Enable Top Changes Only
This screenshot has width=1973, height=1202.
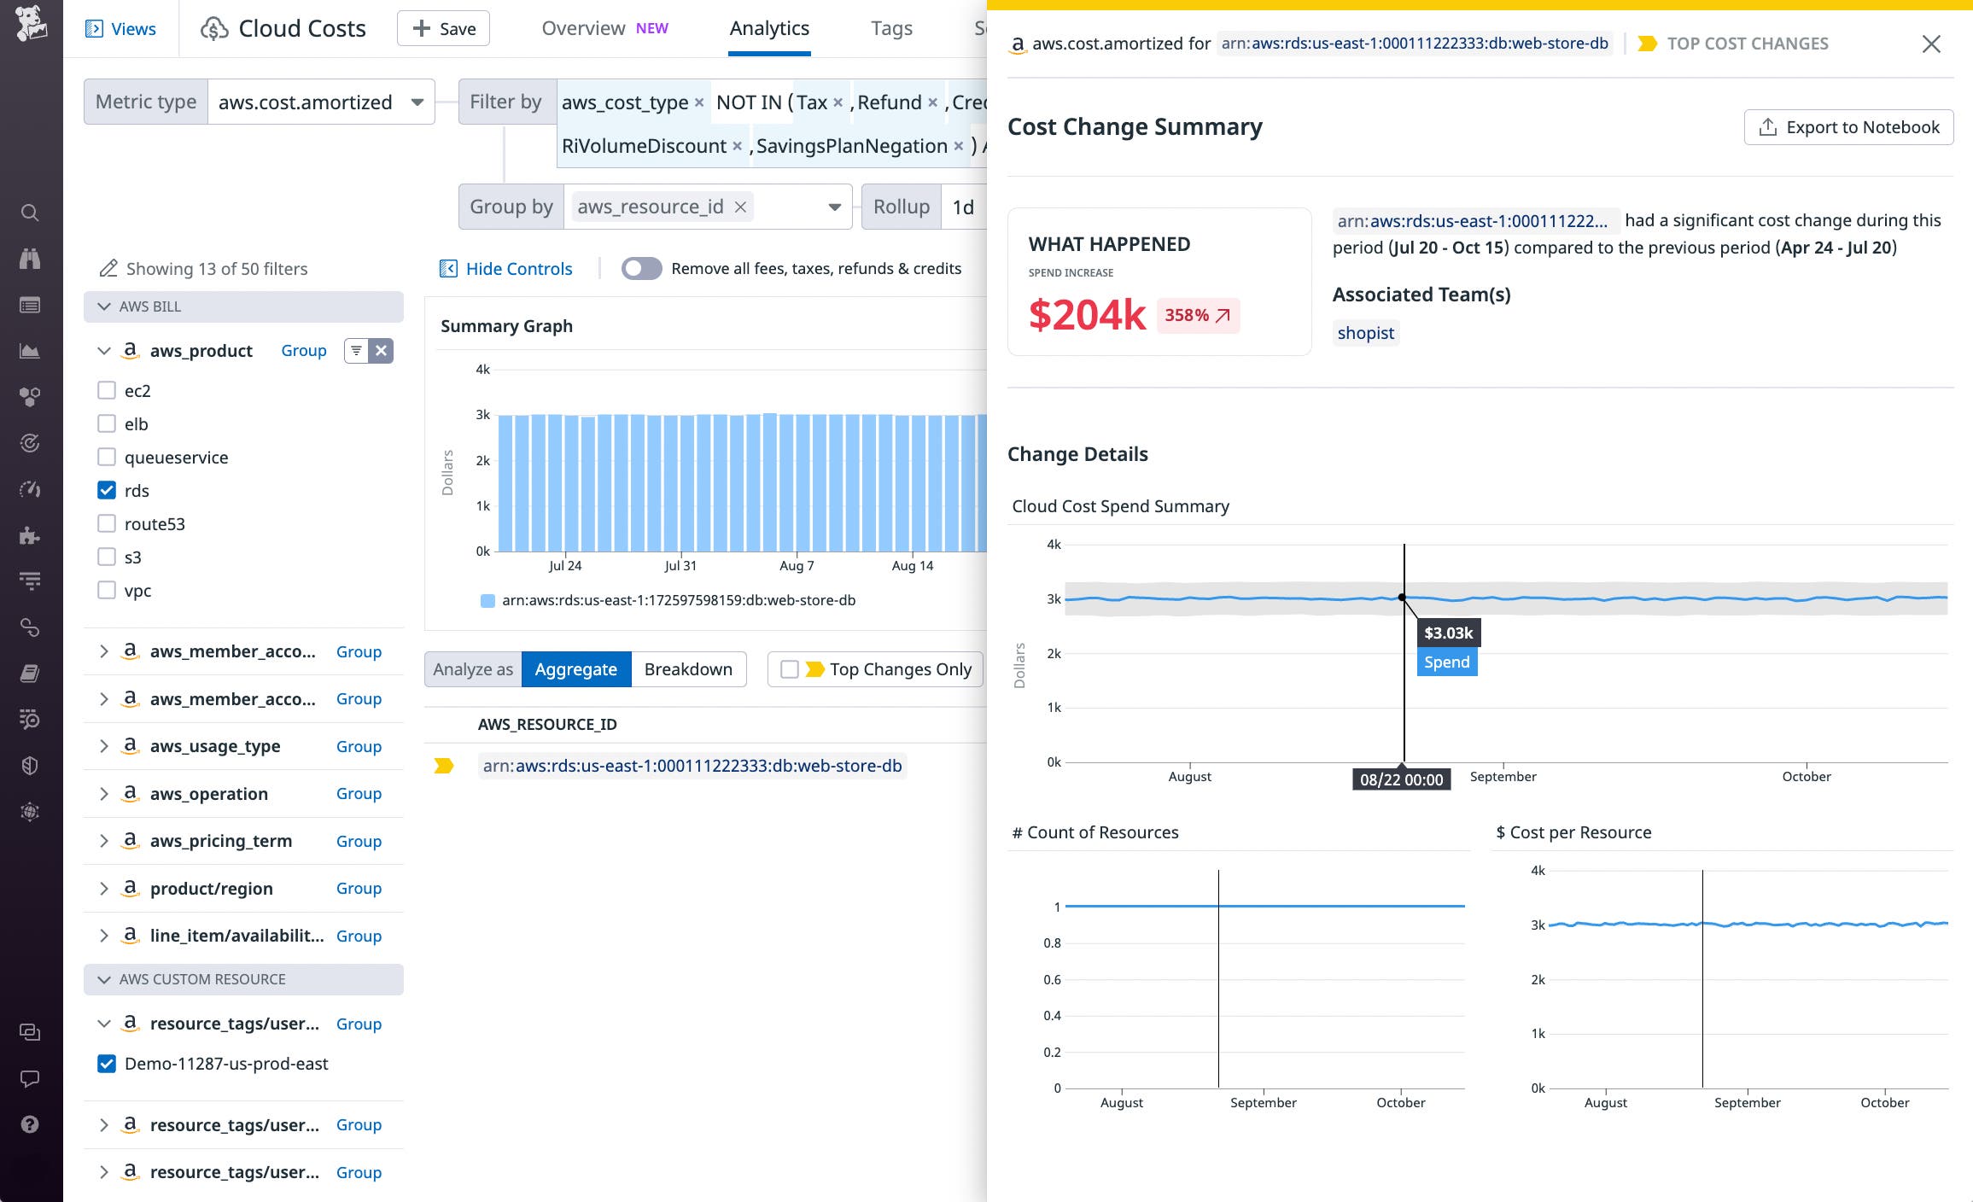click(x=790, y=669)
